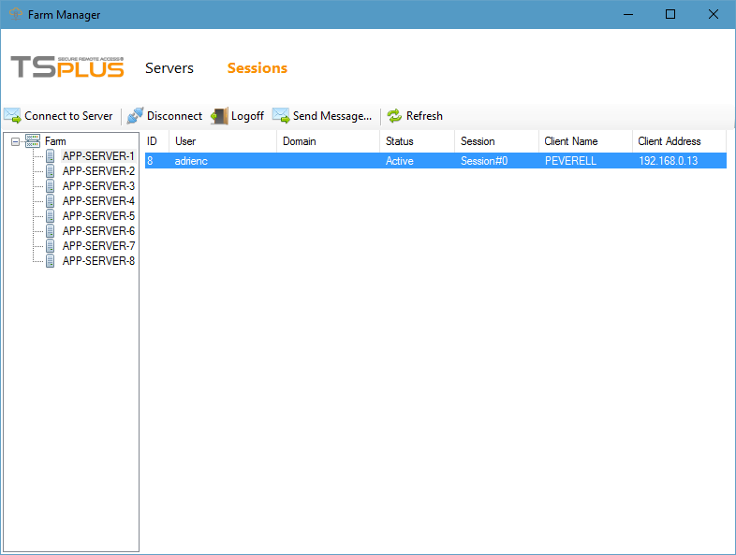Click the APP-SERVER-7 server icon

pyautogui.click(x=51, y=246)
